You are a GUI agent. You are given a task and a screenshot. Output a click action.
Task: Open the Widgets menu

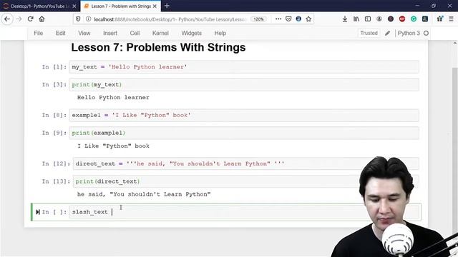(x=191, y=34)
